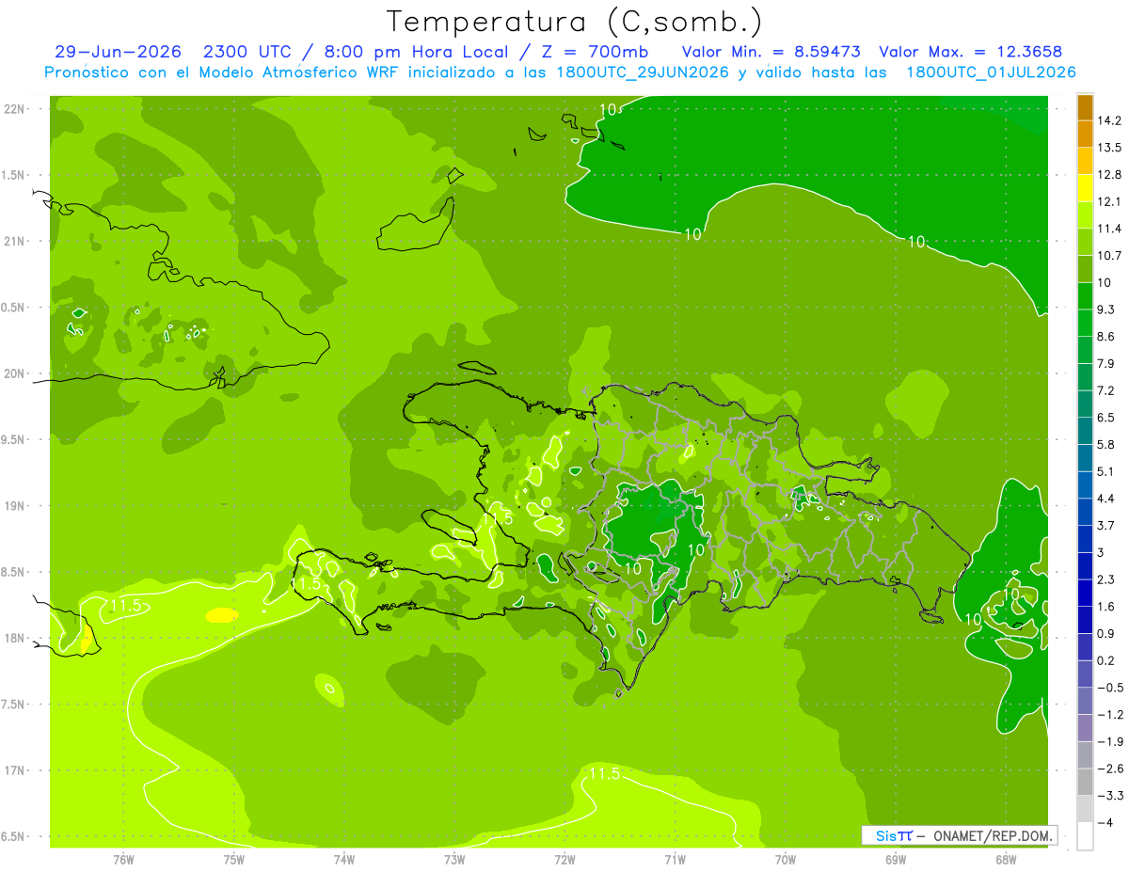The image size is (1129, 872).
Task: Click the "12.8" color scale value
Action: [x=1109, y=175]
